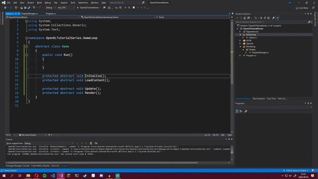The width and height of the screenshot is (318, 179).
Task: Expand the OpenGL folder
Action: 240,44
